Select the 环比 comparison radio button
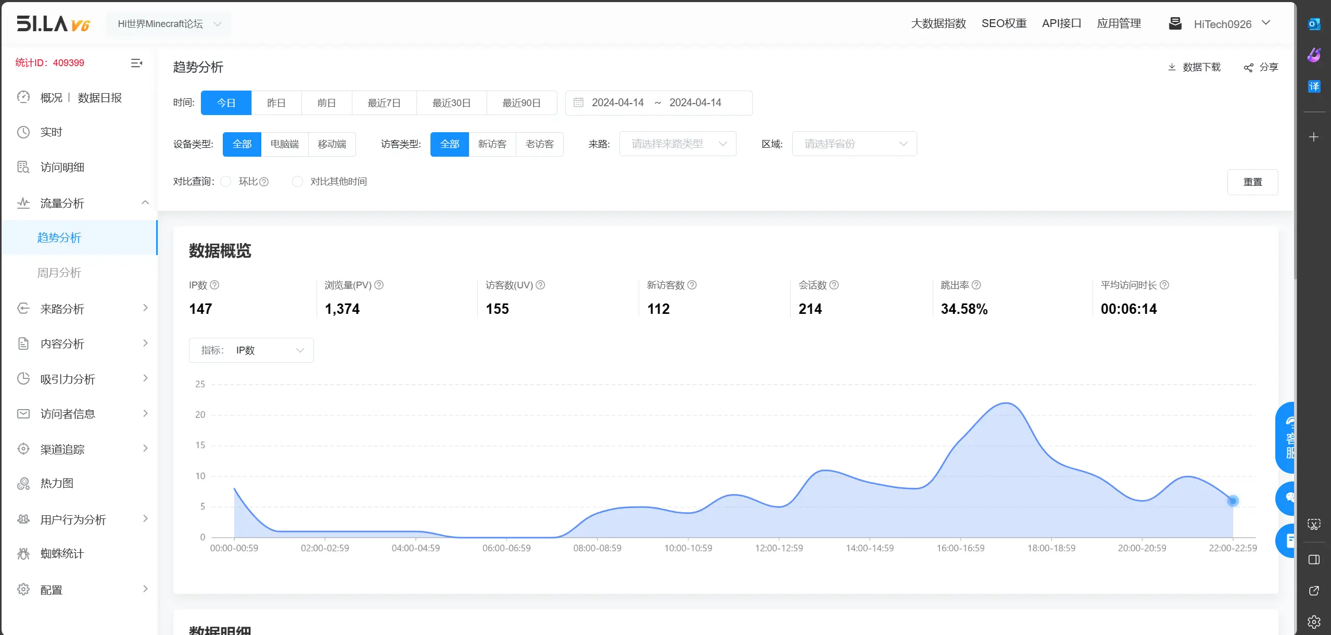The height and width of the screenshot is (635, 1331). 226,182
